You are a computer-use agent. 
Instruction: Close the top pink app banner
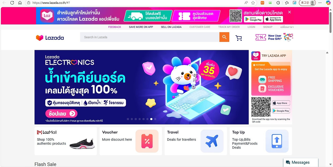pos(289,12)
